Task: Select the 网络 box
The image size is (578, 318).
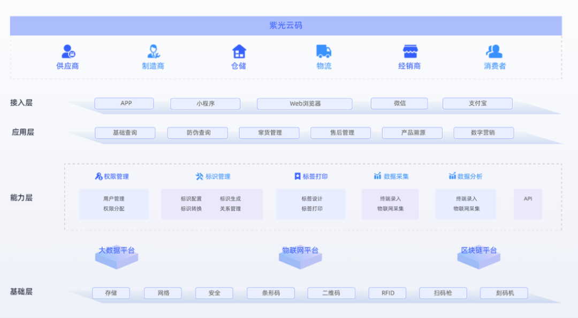Action: [x=163, y=293]
